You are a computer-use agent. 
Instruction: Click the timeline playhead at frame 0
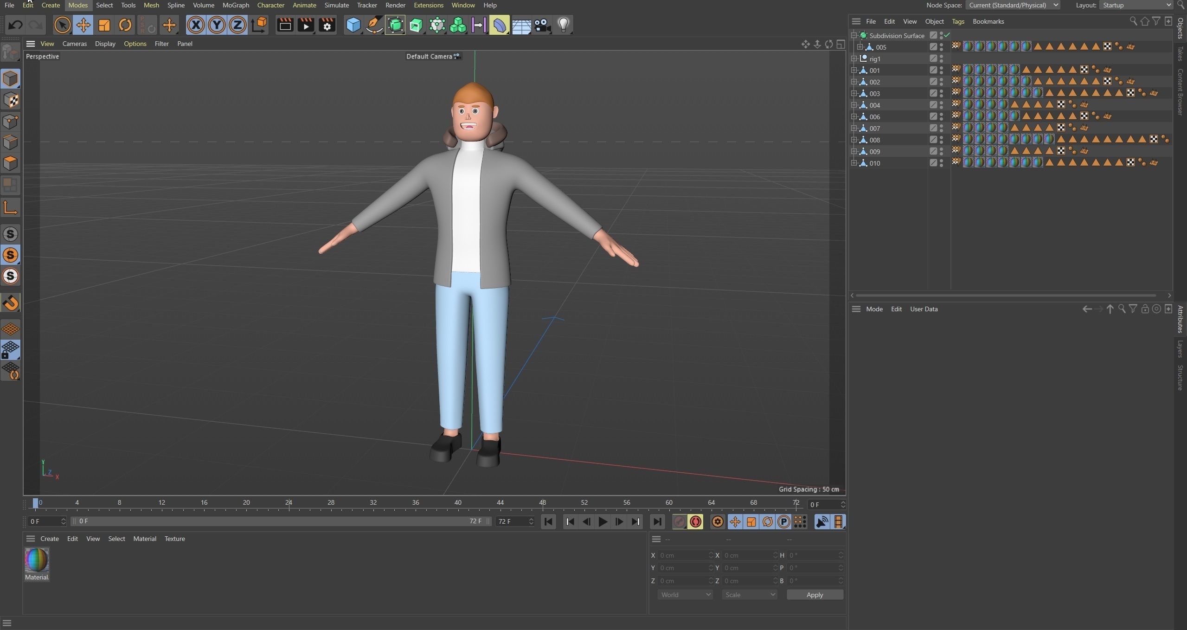36,503
